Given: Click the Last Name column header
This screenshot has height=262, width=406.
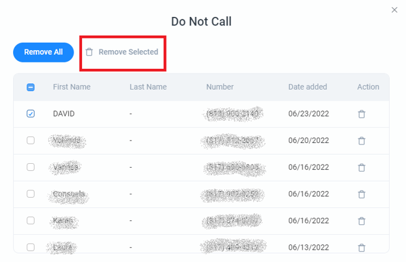Looking at the screenshot, I should pos(148,87).
